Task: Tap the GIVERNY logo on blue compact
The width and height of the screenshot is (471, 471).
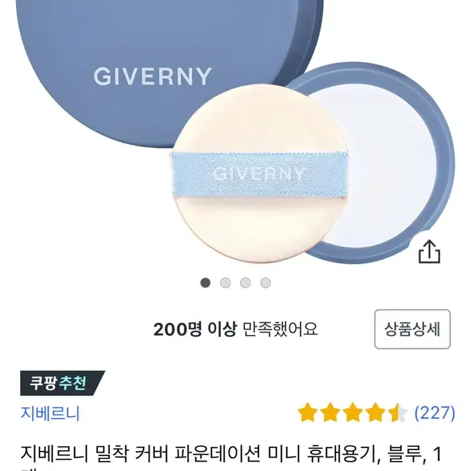Action: (x=152, y=76)
